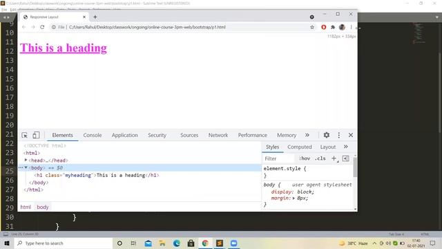Click the body breadcrumb
442x249 pixels.
tap(43, 207)
